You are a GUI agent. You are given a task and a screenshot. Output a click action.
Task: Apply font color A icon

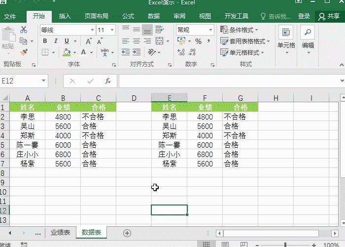pyautogui.click(x=83, y=52)
